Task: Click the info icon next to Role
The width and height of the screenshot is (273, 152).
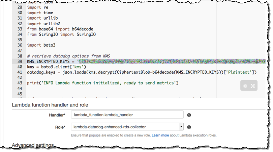Action: 189,127
